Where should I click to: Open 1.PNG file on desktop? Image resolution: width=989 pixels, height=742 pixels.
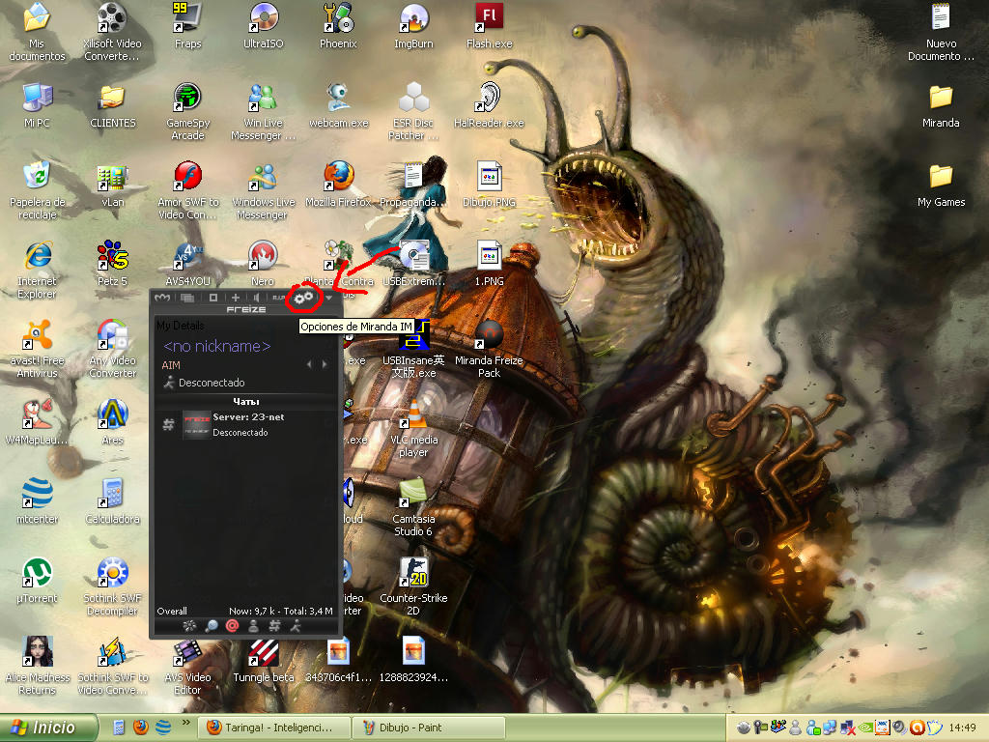click(x=490, y=264)
